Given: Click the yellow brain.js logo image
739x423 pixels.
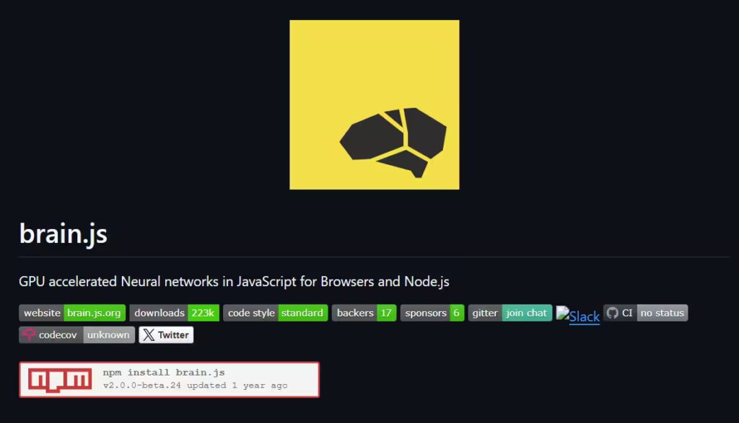Looking at the screenshot, I should click(375, 104).
